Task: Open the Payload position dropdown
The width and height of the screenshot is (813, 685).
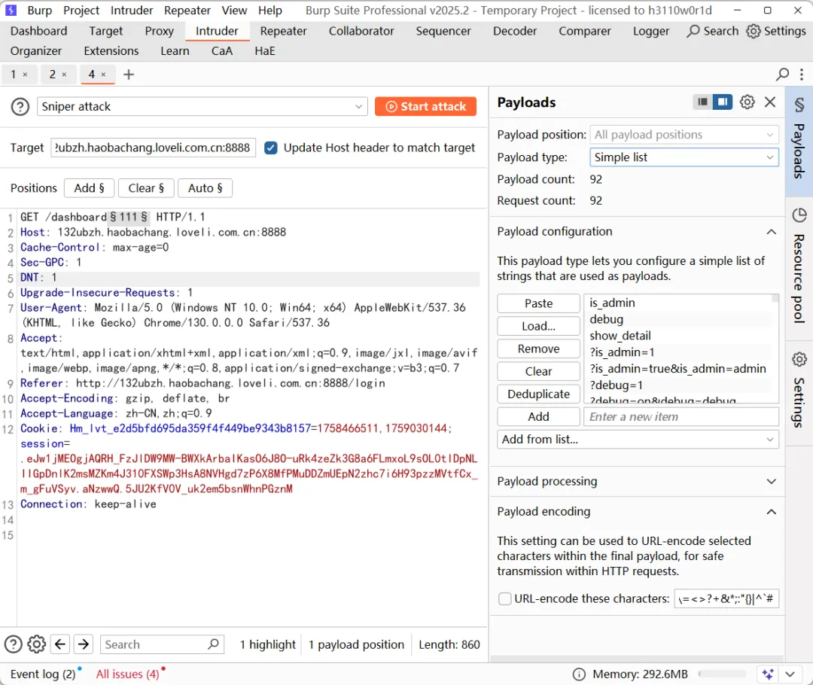Action: (684, 135)
